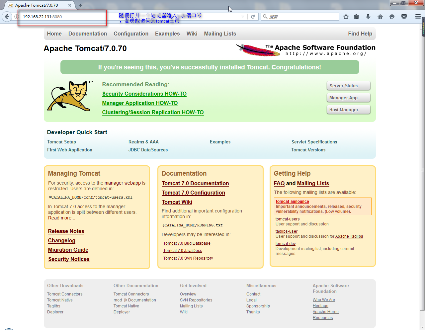Go to the browser home page icon
The width and height of the screenshot is (425, 330).
[380, 17]
